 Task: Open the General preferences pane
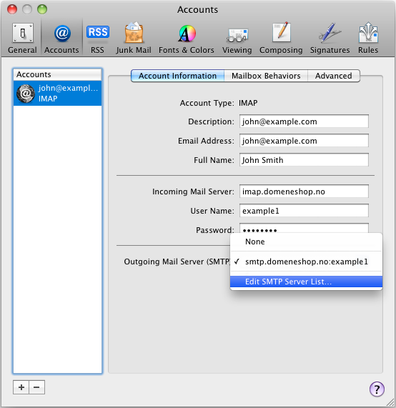coord(22,39)
